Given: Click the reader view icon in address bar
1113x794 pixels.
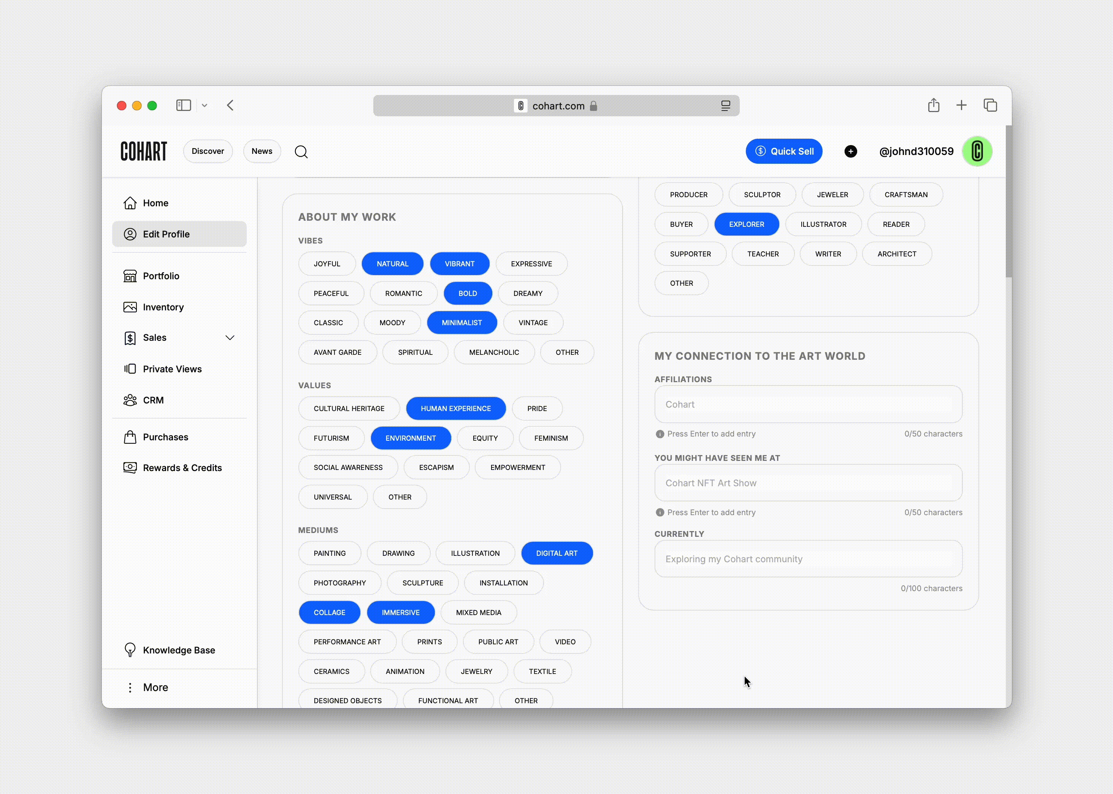Looking at the screenshot, I should tap(726, 106).
